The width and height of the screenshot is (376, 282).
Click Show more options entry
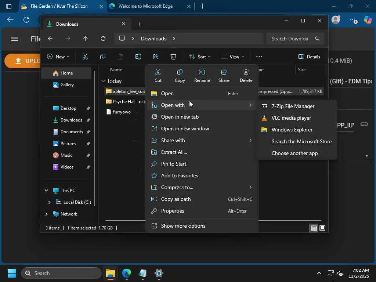pos(183,226)
